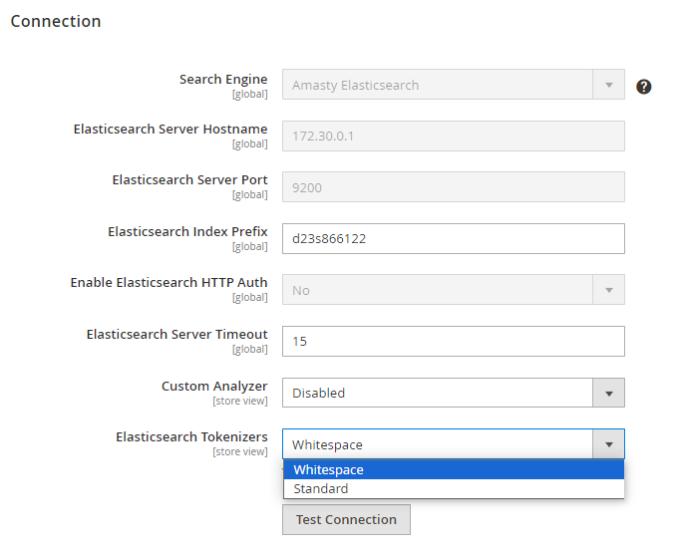Screen dimensions: 683x553
Task: Click the Elasticsearch Index Prefix label
Action: tap(187, 231)
